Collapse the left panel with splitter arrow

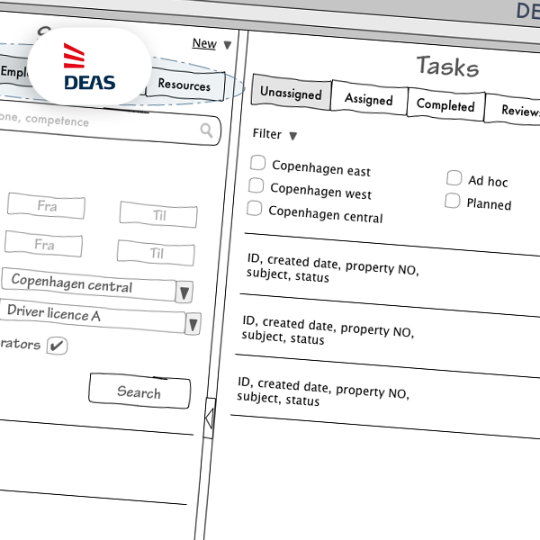pos(209,418)
